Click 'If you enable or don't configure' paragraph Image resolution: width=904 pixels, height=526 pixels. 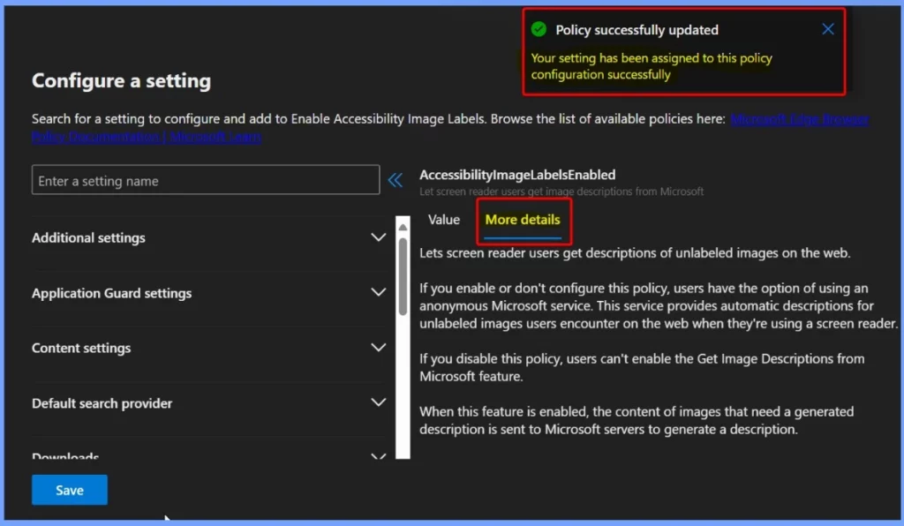pyautogui.click(x=659, y=305)
